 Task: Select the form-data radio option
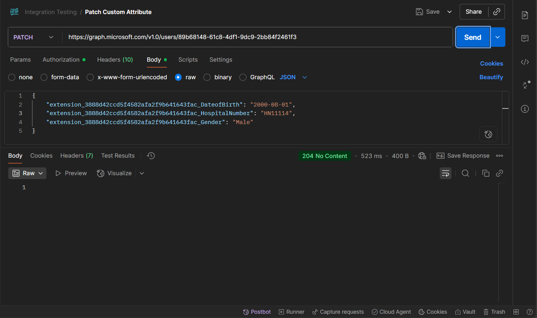click(x=44, y=77)
